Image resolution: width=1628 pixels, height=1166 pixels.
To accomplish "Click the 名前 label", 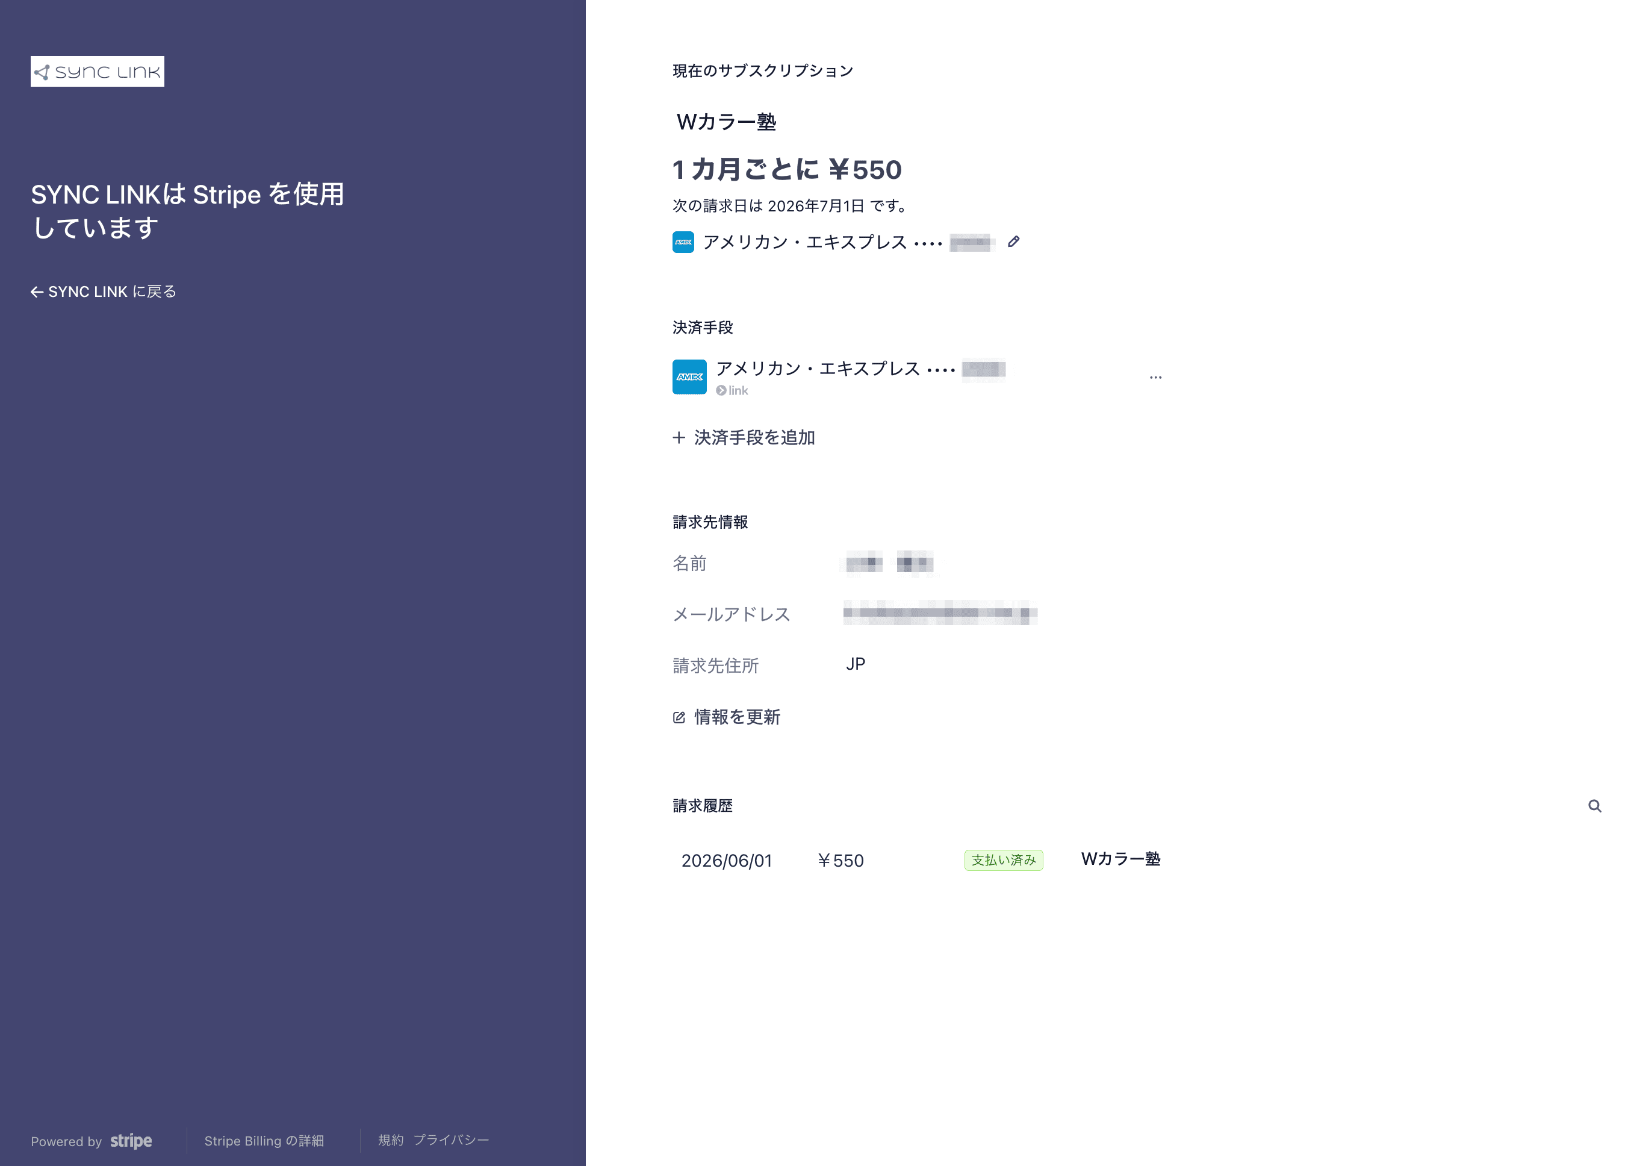I will (x=690, y=564).
